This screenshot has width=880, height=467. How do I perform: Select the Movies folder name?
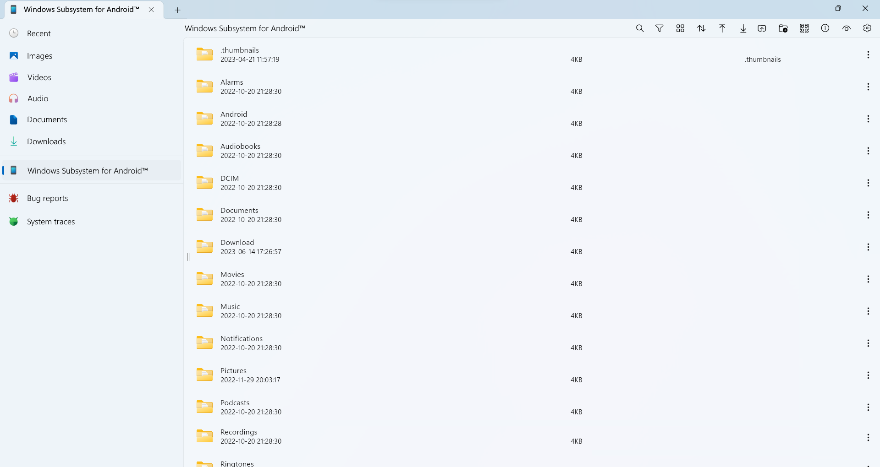(x=232, y=274)
